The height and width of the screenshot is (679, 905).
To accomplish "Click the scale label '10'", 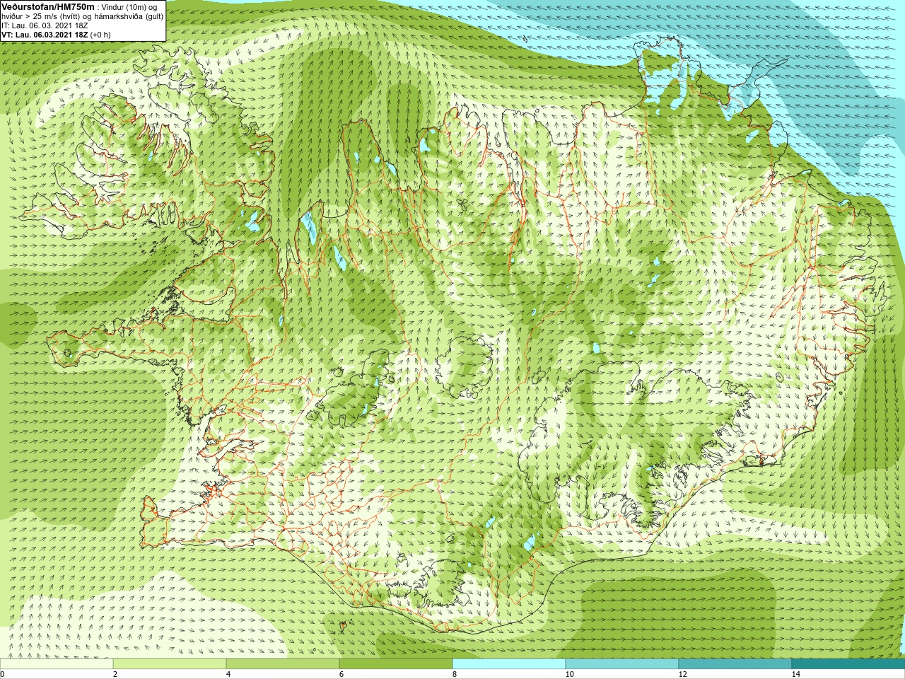I will pos(569,674).
